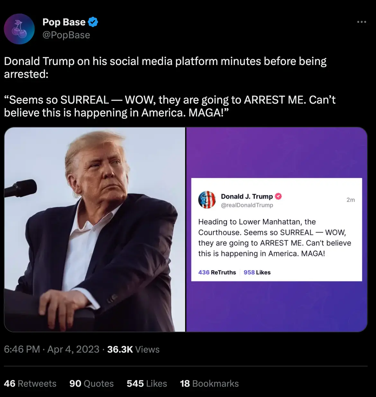Click the 2m timestamp in the Truth Social post
The image size is (376, 397).
pos(351,199)
